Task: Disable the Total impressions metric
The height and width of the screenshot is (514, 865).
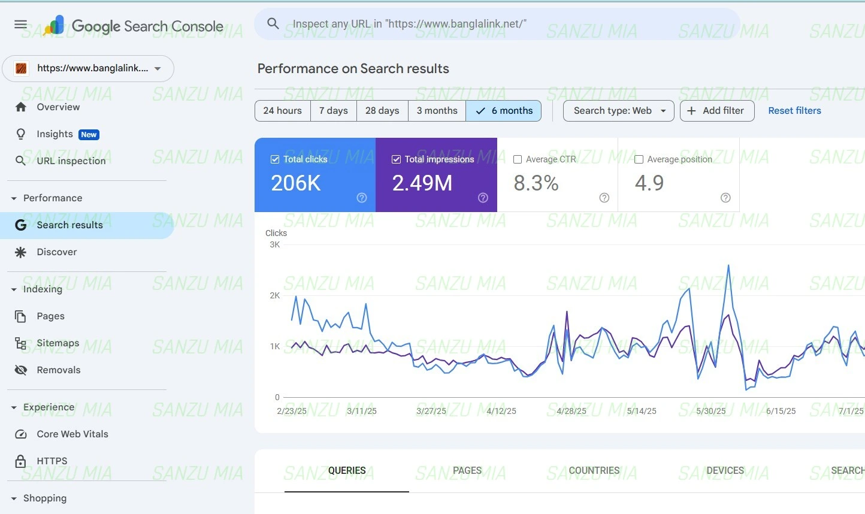Action: click(x=396, y=159)
